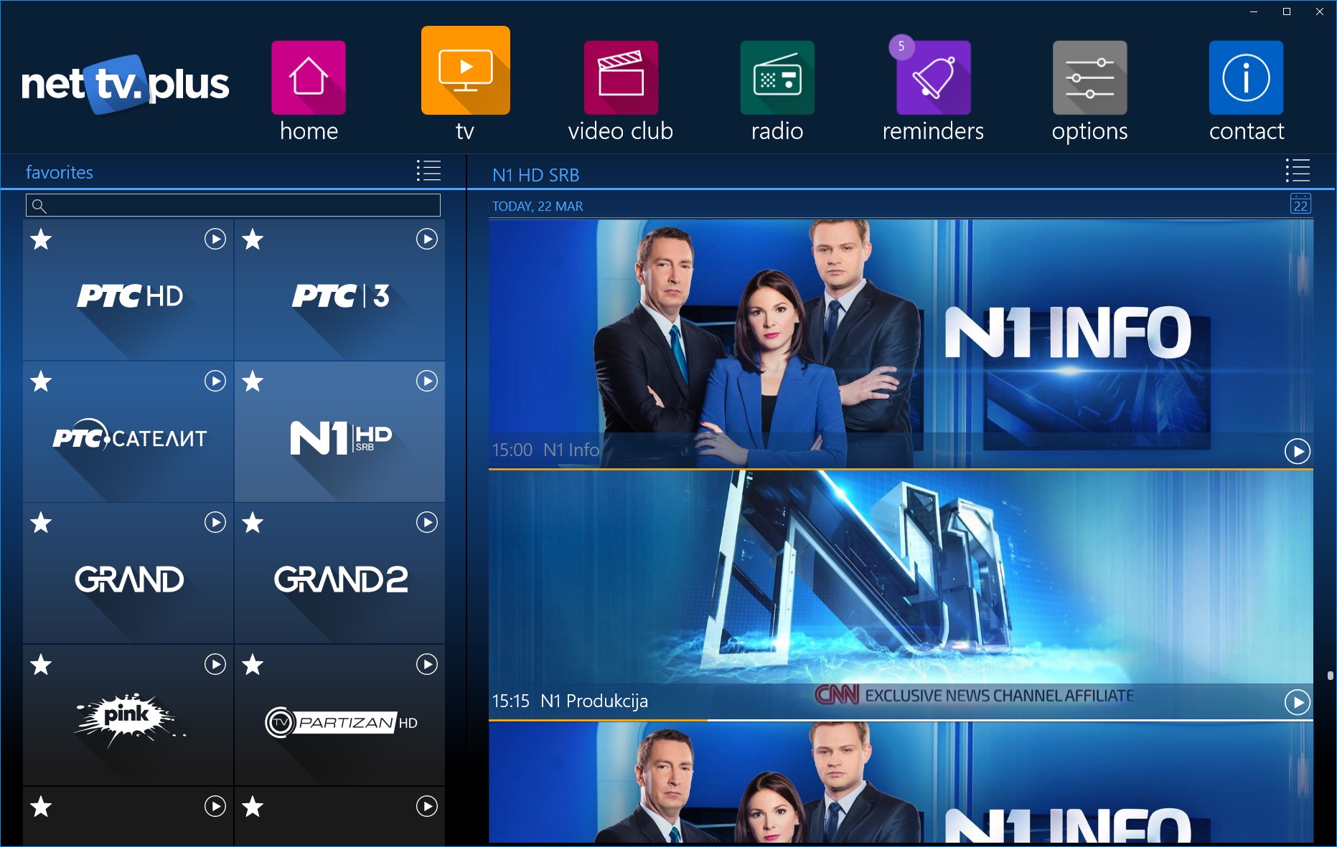Click the channel search input field
The image size is (1337, 847).
pyautogui.click(x=233, y=205)
